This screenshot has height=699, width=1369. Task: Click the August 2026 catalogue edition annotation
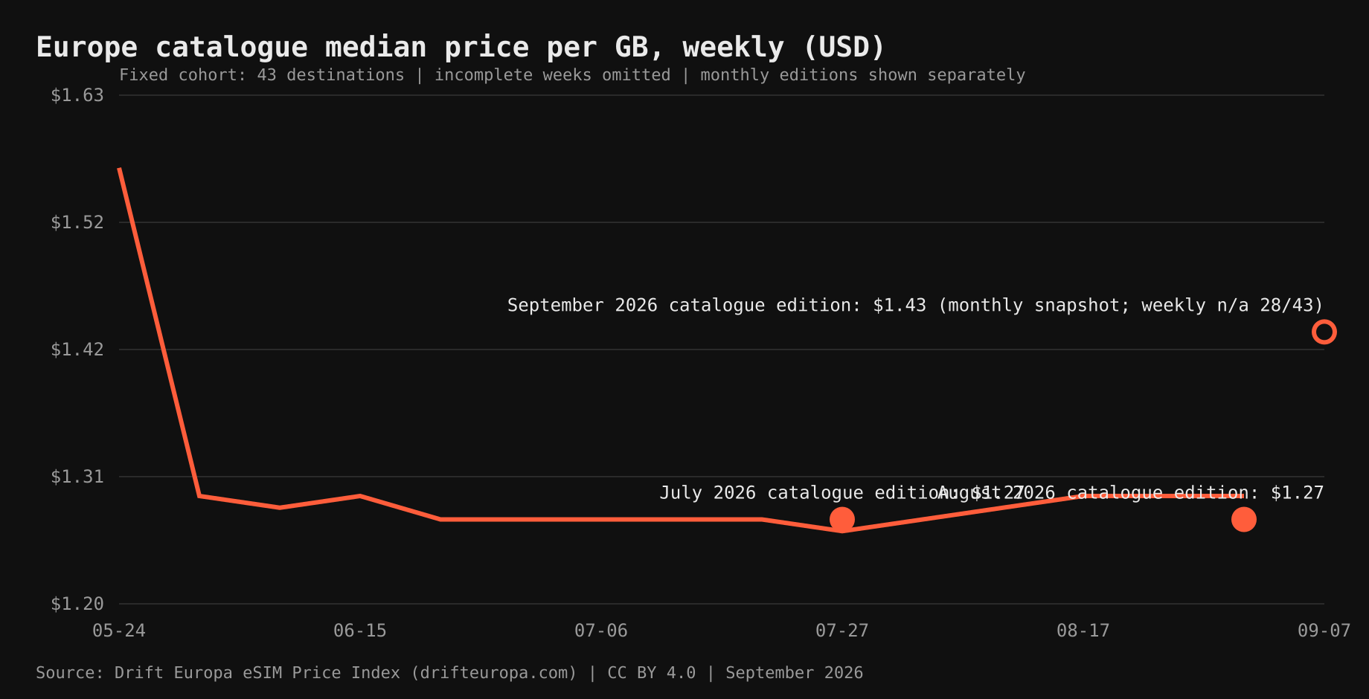pyautogui.click(x=1131, y=493)
